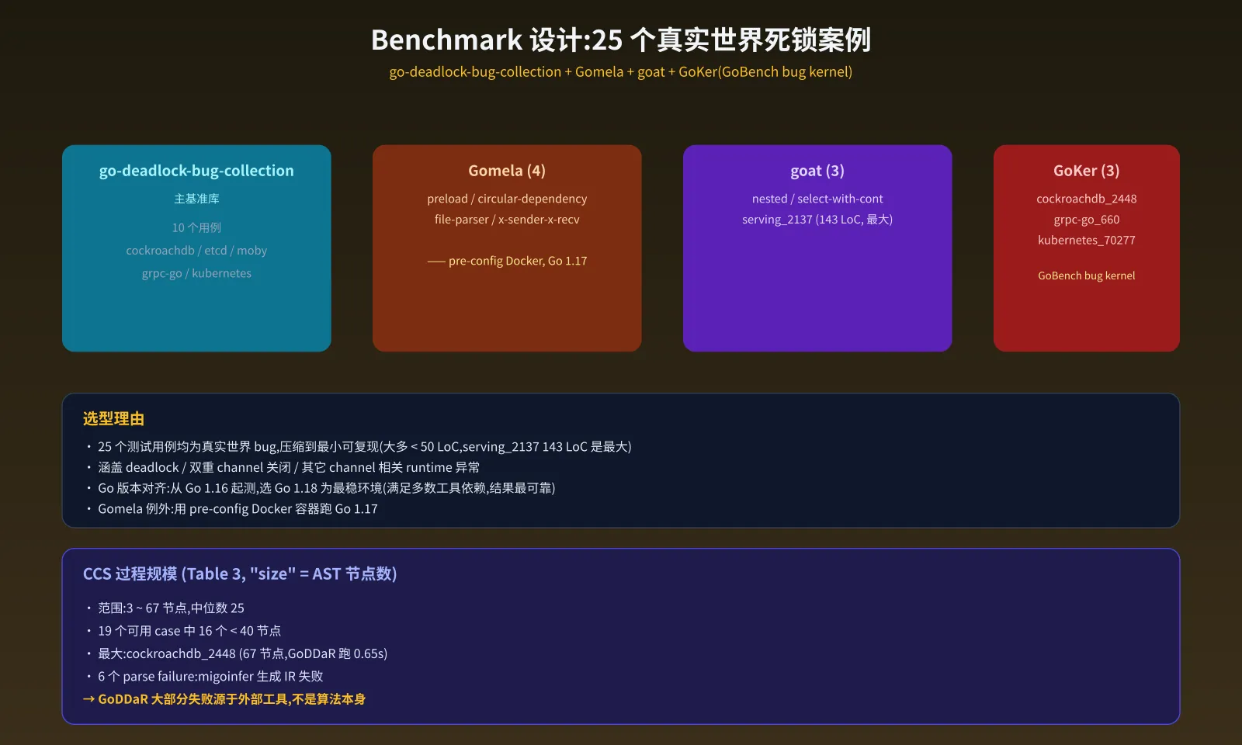Click the "范围:3 ~ 67 节点,中位数 25" bullet
Screen dimensions: 1242x745
click(165, 608)
